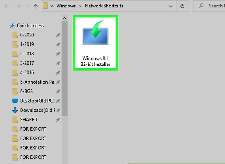The width and height of the screenshot is (225, 164).
Task: Refresh the current folder view
Action: point(182,6)
